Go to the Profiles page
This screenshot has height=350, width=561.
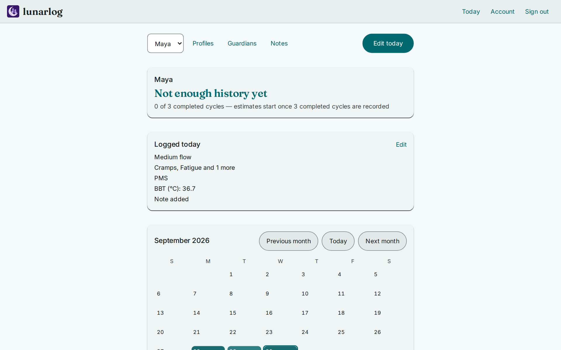tap(203, 43)
